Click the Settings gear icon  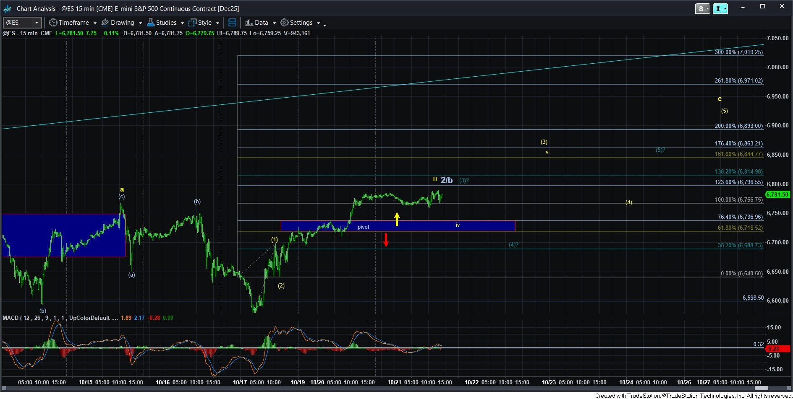(285, 23)
